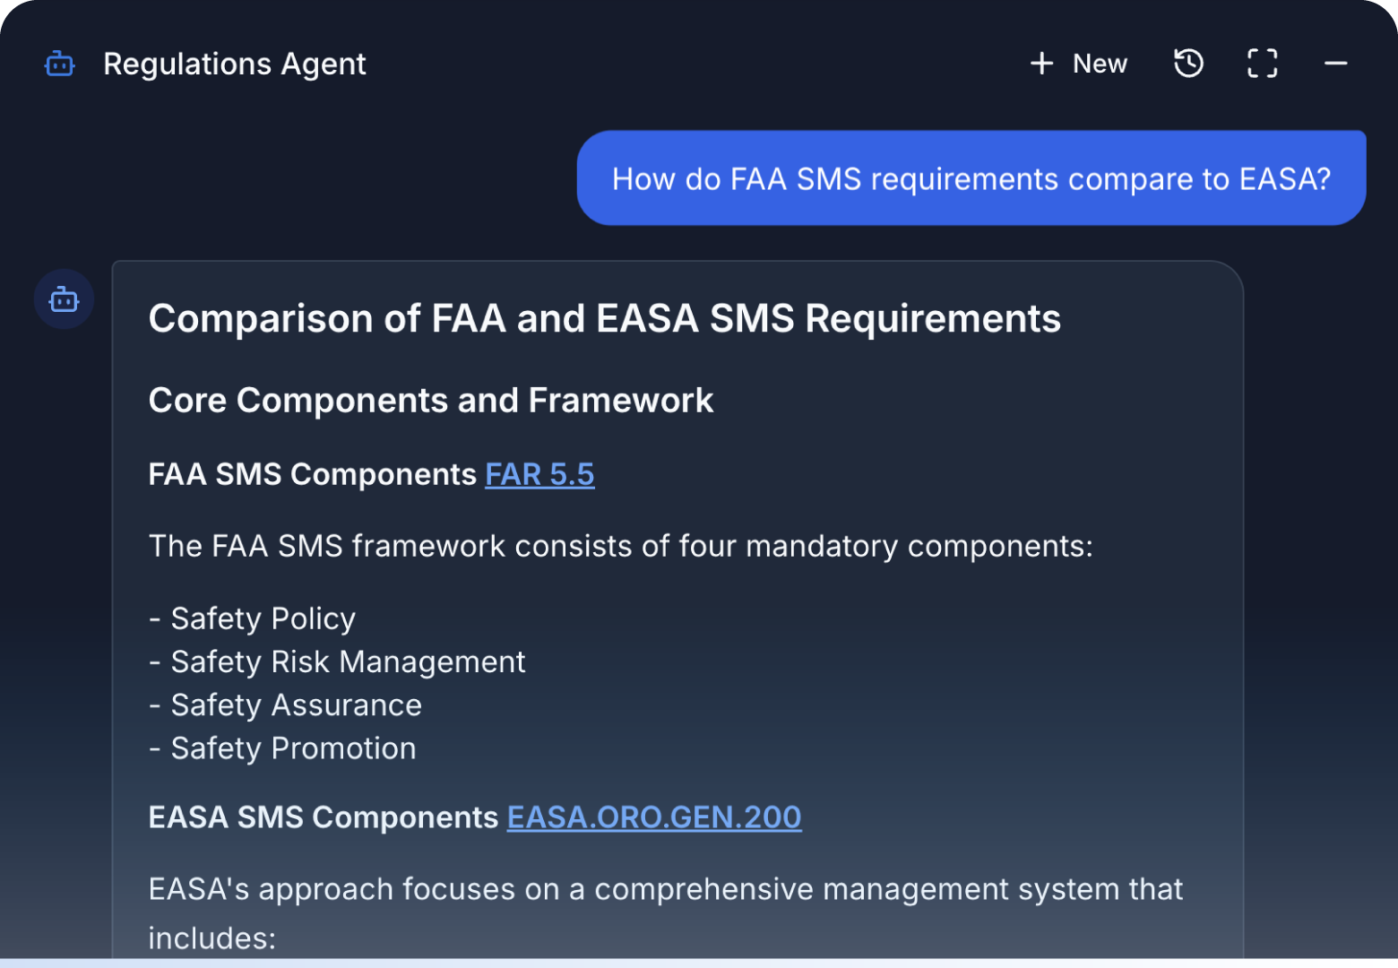Click the Regulations Agent robot logo
The image size is (1398, 968).
[x=60, y=64]
